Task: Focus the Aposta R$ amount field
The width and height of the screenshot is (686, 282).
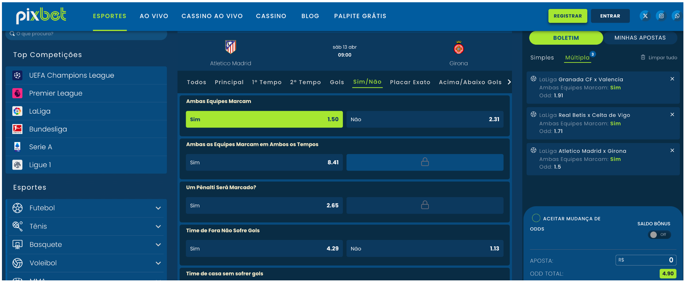Action: [x=646, y=260]
